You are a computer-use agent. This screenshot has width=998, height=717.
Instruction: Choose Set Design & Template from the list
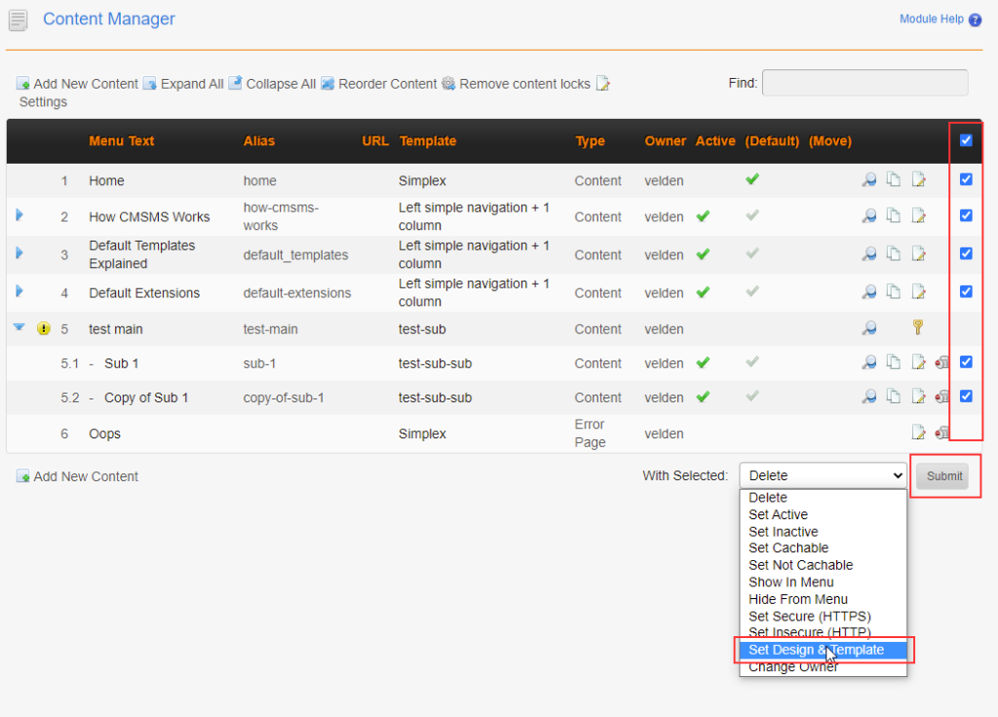(x=816, y=650)
